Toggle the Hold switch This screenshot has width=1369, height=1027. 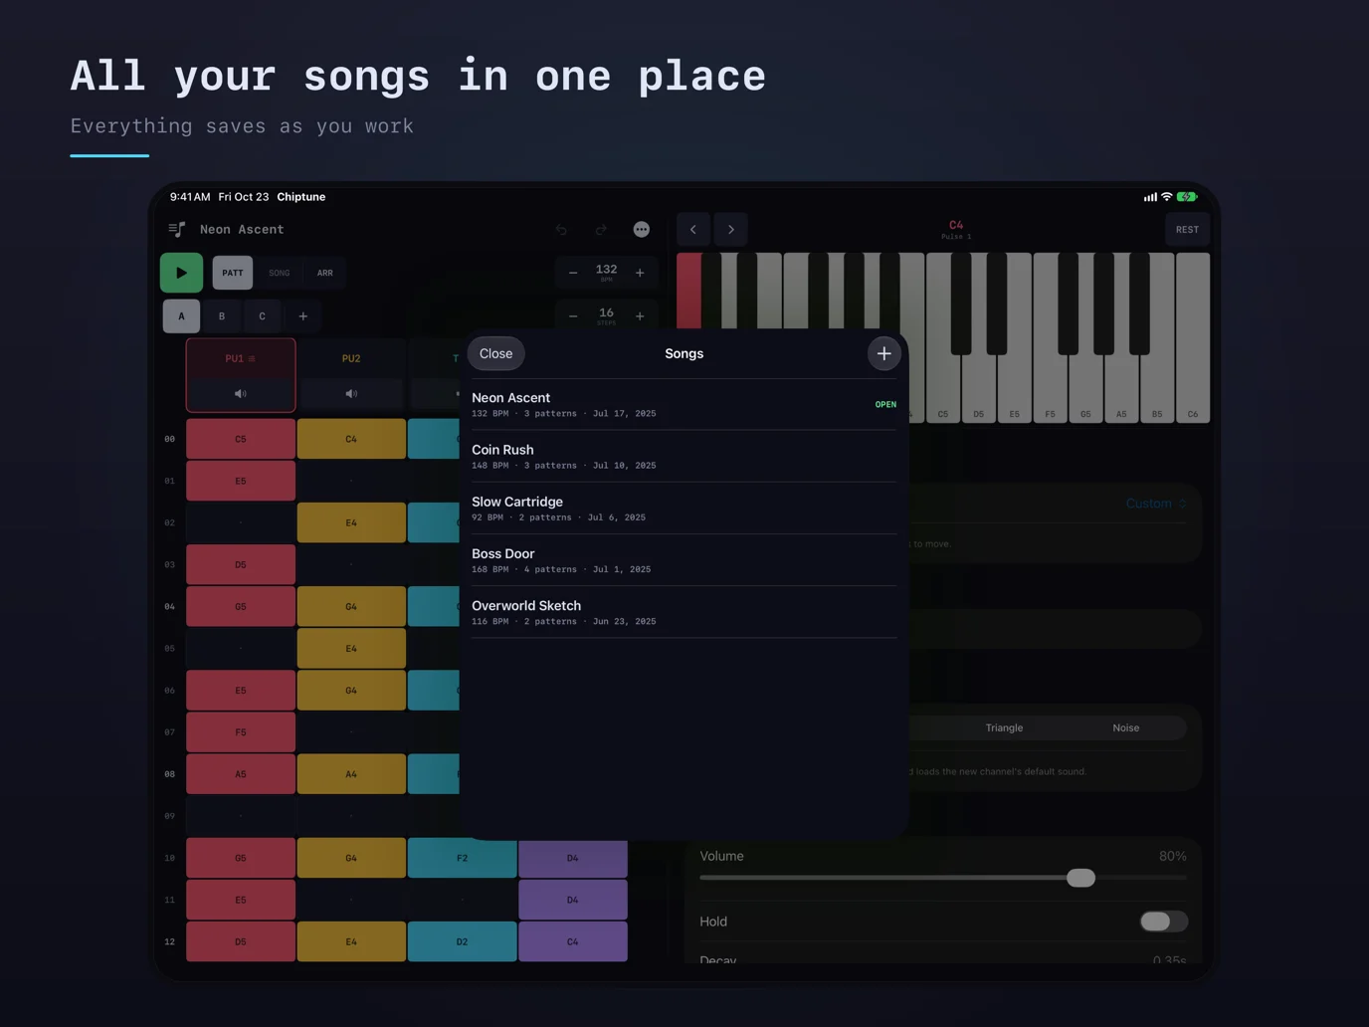(x=1163, y=922)
